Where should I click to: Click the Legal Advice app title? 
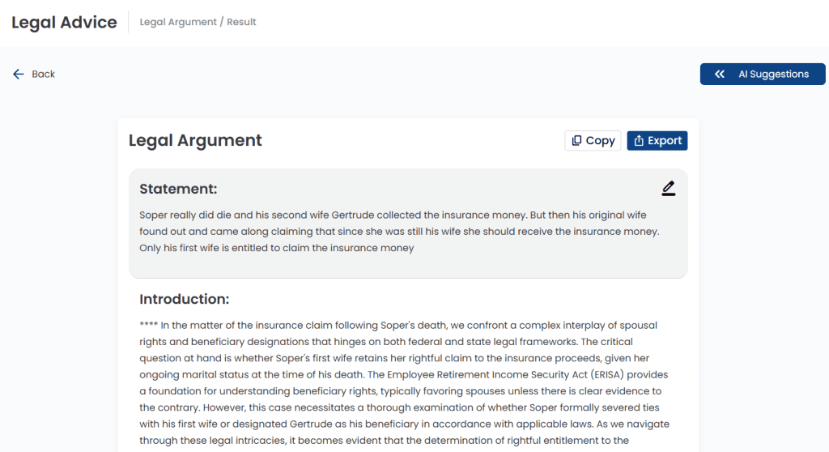[65, 22]
